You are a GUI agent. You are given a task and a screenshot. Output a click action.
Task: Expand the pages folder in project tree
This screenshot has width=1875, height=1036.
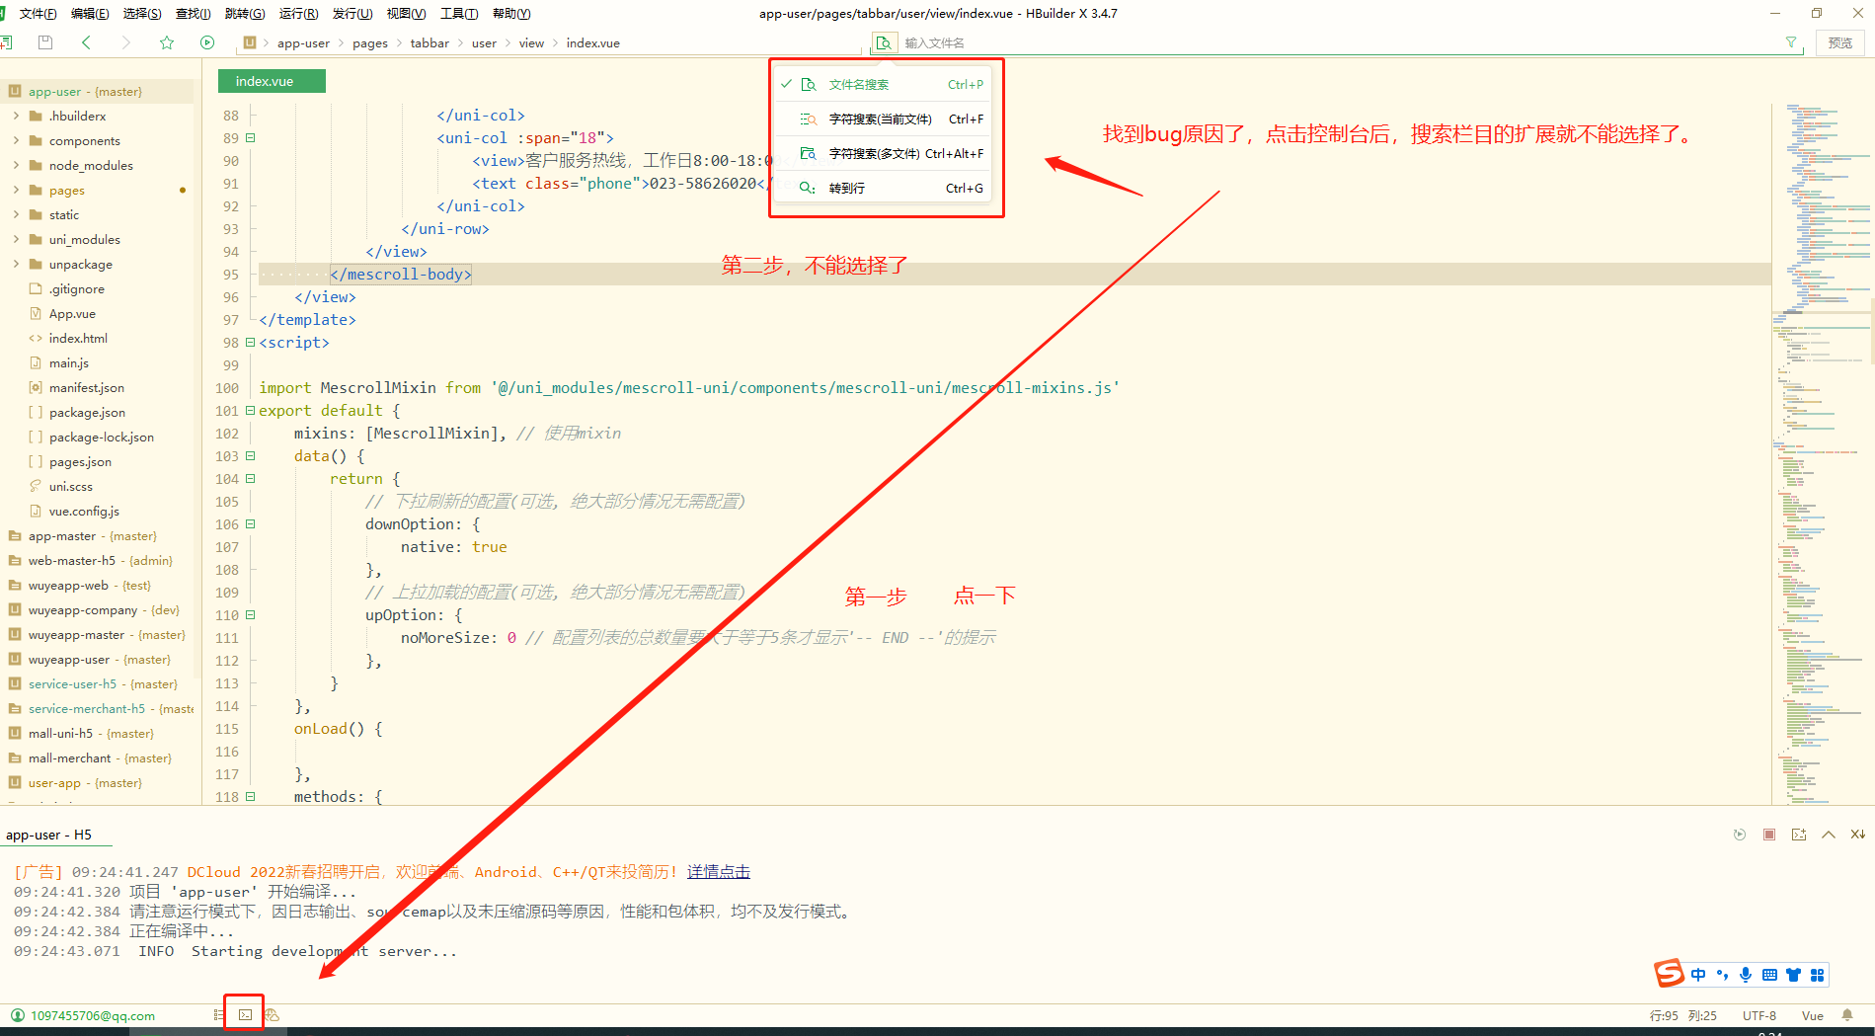click(x=16, y=191)
